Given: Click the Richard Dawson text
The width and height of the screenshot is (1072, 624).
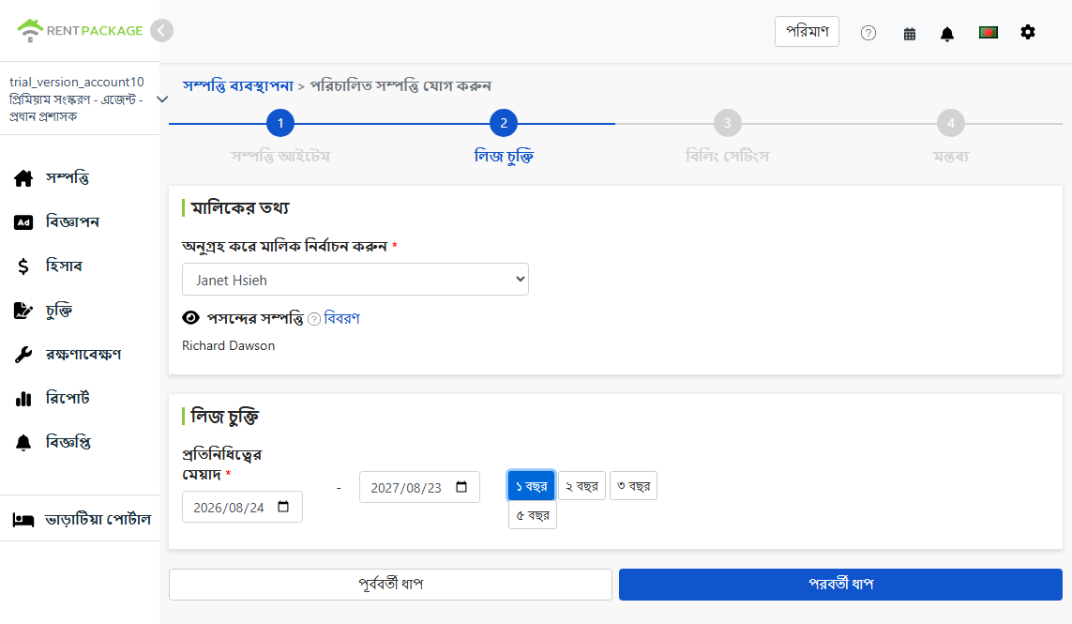Looking at the screenshot, I should [x=228, y=345].
